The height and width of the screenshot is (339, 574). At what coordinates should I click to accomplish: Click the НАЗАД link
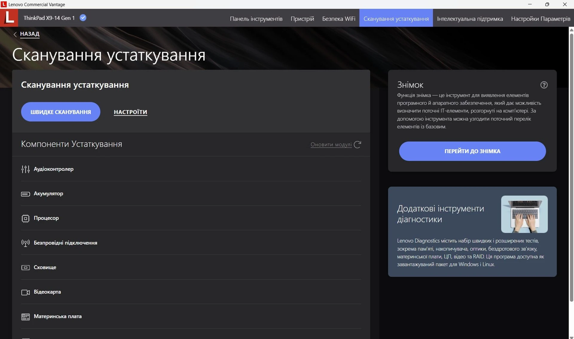pos(30,34)
